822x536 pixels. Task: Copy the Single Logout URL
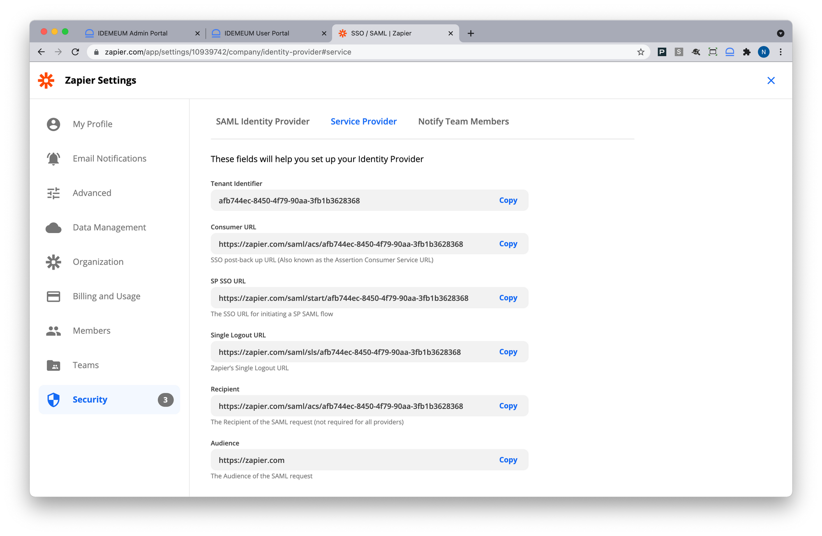click(508, 352)
